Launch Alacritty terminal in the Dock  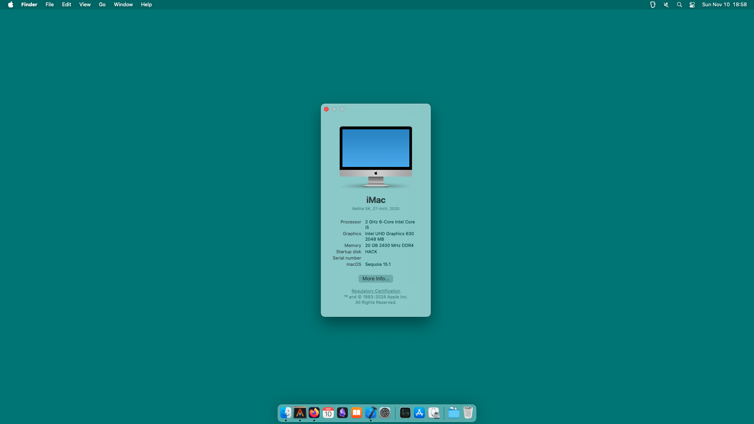300,413
